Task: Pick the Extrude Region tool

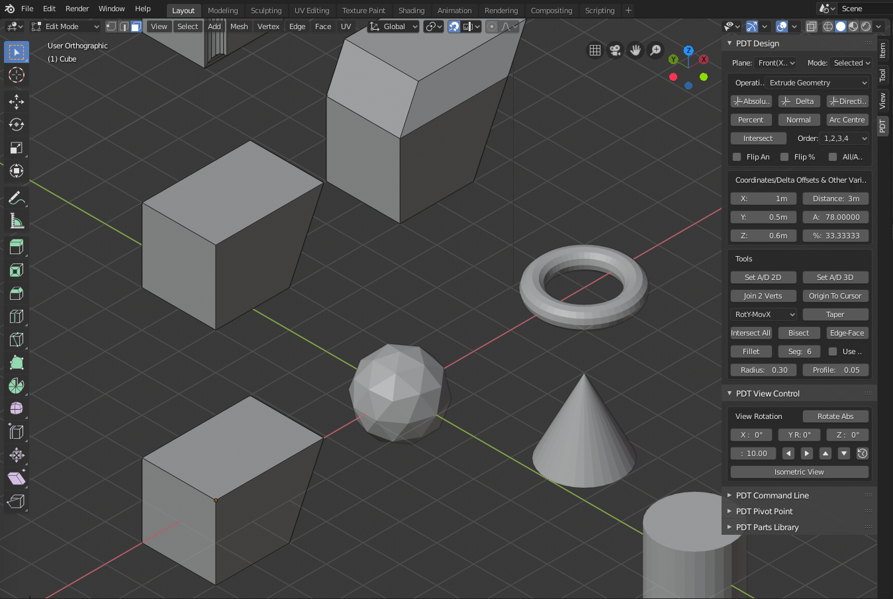Action: coord(17,247)
